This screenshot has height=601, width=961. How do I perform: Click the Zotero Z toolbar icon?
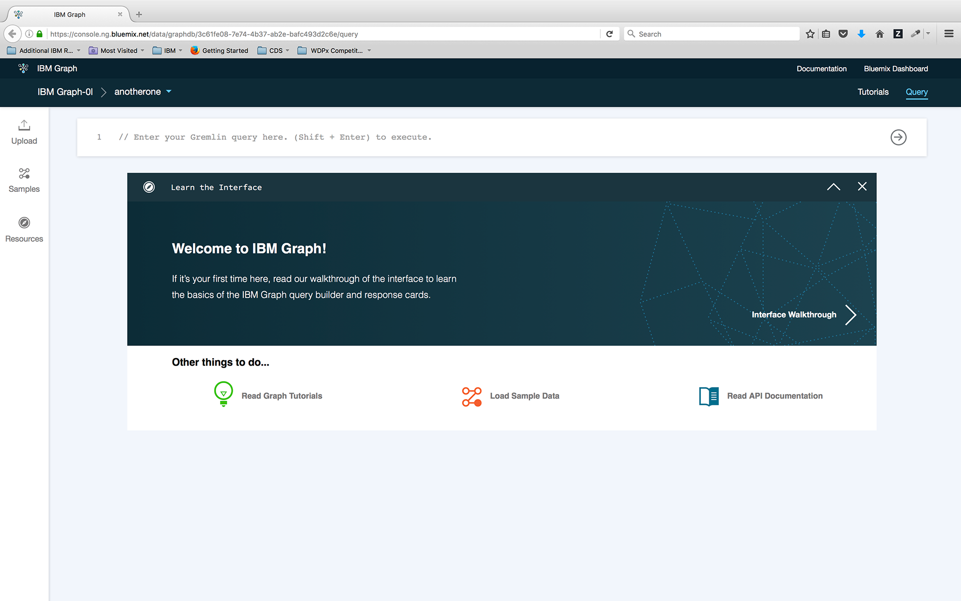898,34
